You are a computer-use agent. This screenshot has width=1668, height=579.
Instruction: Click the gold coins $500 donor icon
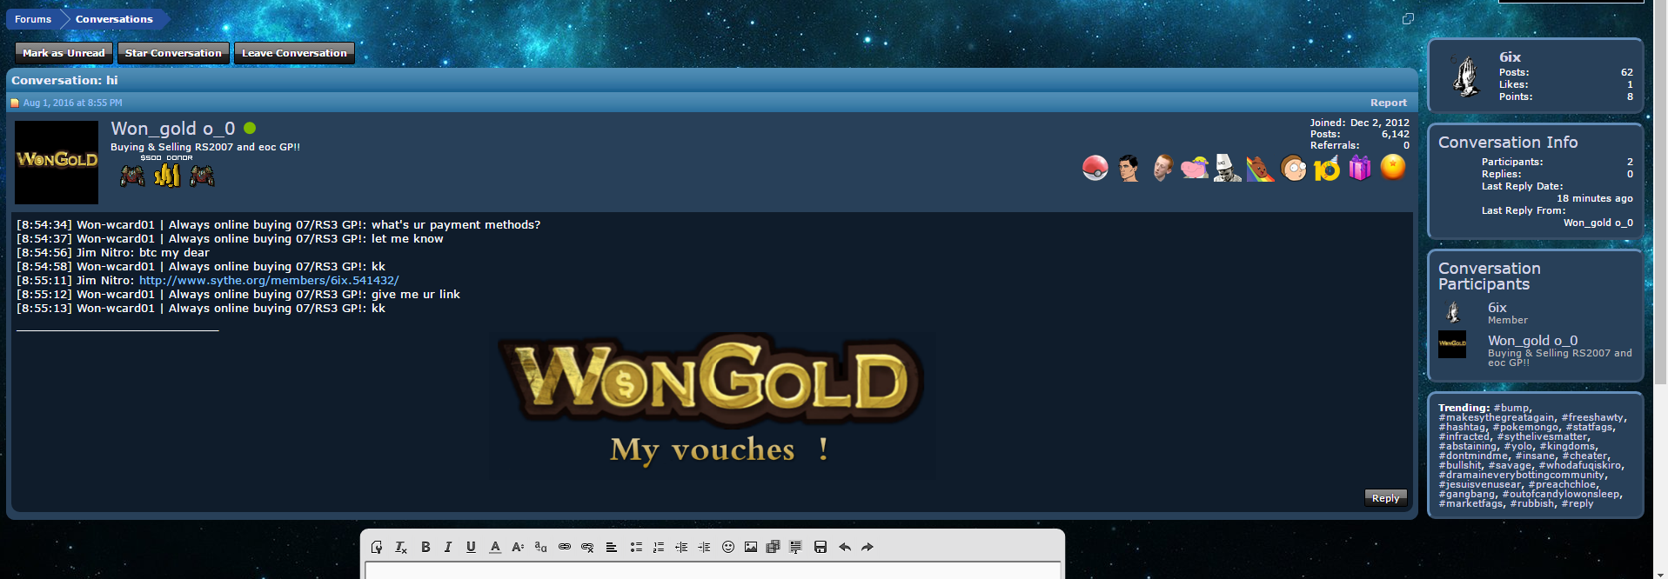[x=167, y=176]
